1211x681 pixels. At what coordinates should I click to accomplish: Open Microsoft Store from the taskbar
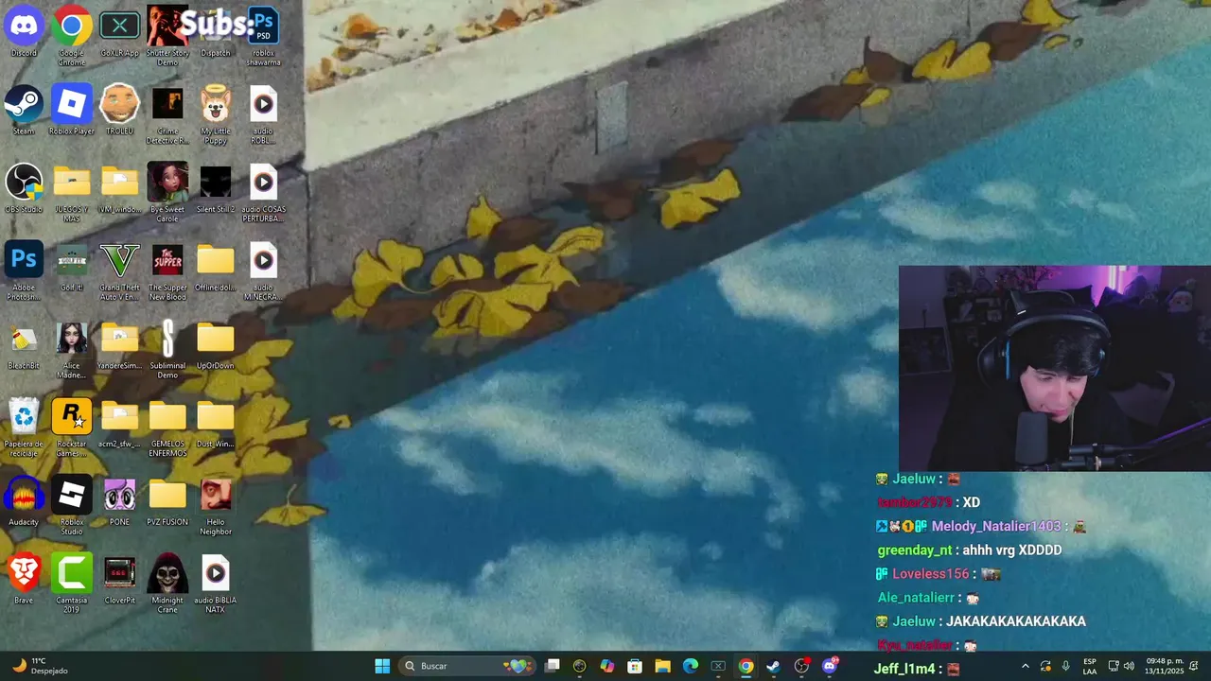click(635, 666)
